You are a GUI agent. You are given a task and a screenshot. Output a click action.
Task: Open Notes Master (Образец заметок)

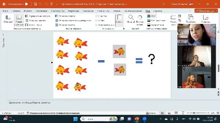point(65,25)
